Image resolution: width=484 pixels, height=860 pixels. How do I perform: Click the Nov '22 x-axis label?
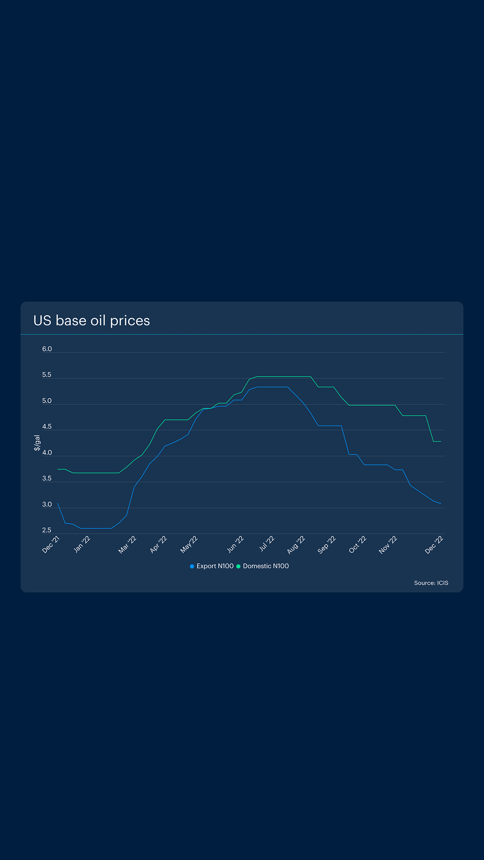coord(388,545)
